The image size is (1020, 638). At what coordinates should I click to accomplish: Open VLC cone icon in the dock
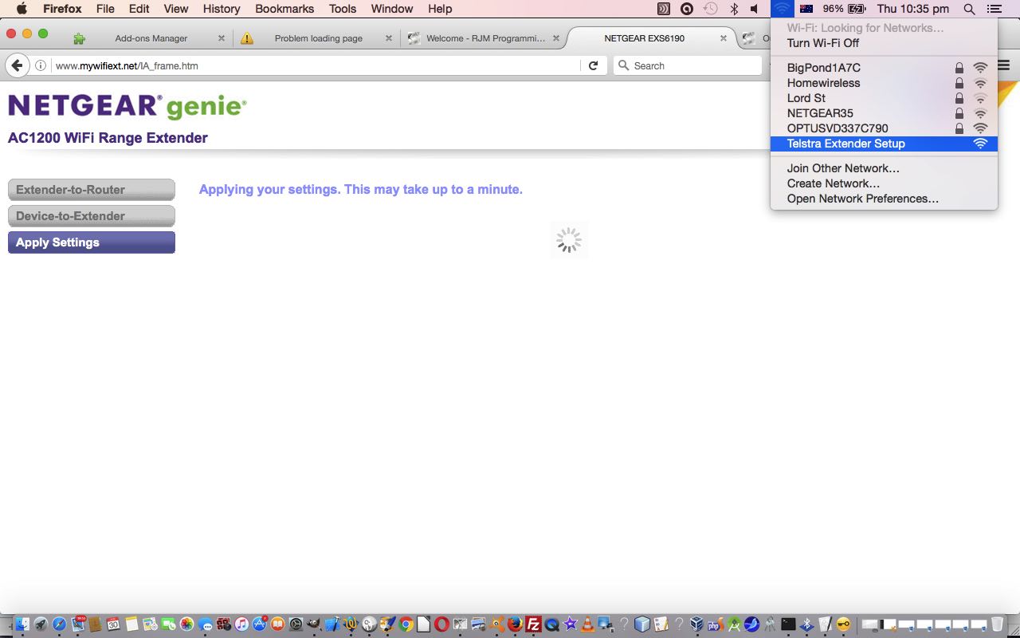click(588, 624)
